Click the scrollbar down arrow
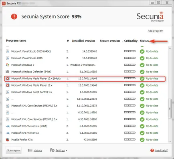 [x=170, y=141]
